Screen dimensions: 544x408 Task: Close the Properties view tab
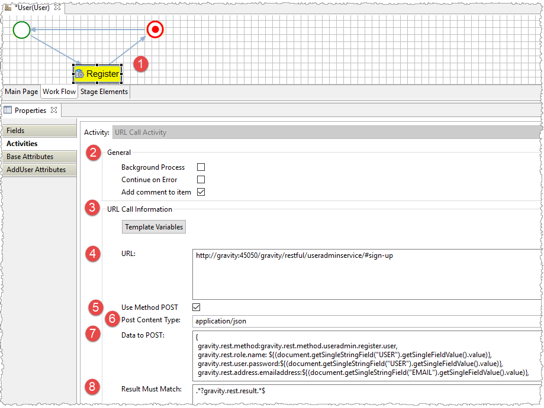point(54,110)
